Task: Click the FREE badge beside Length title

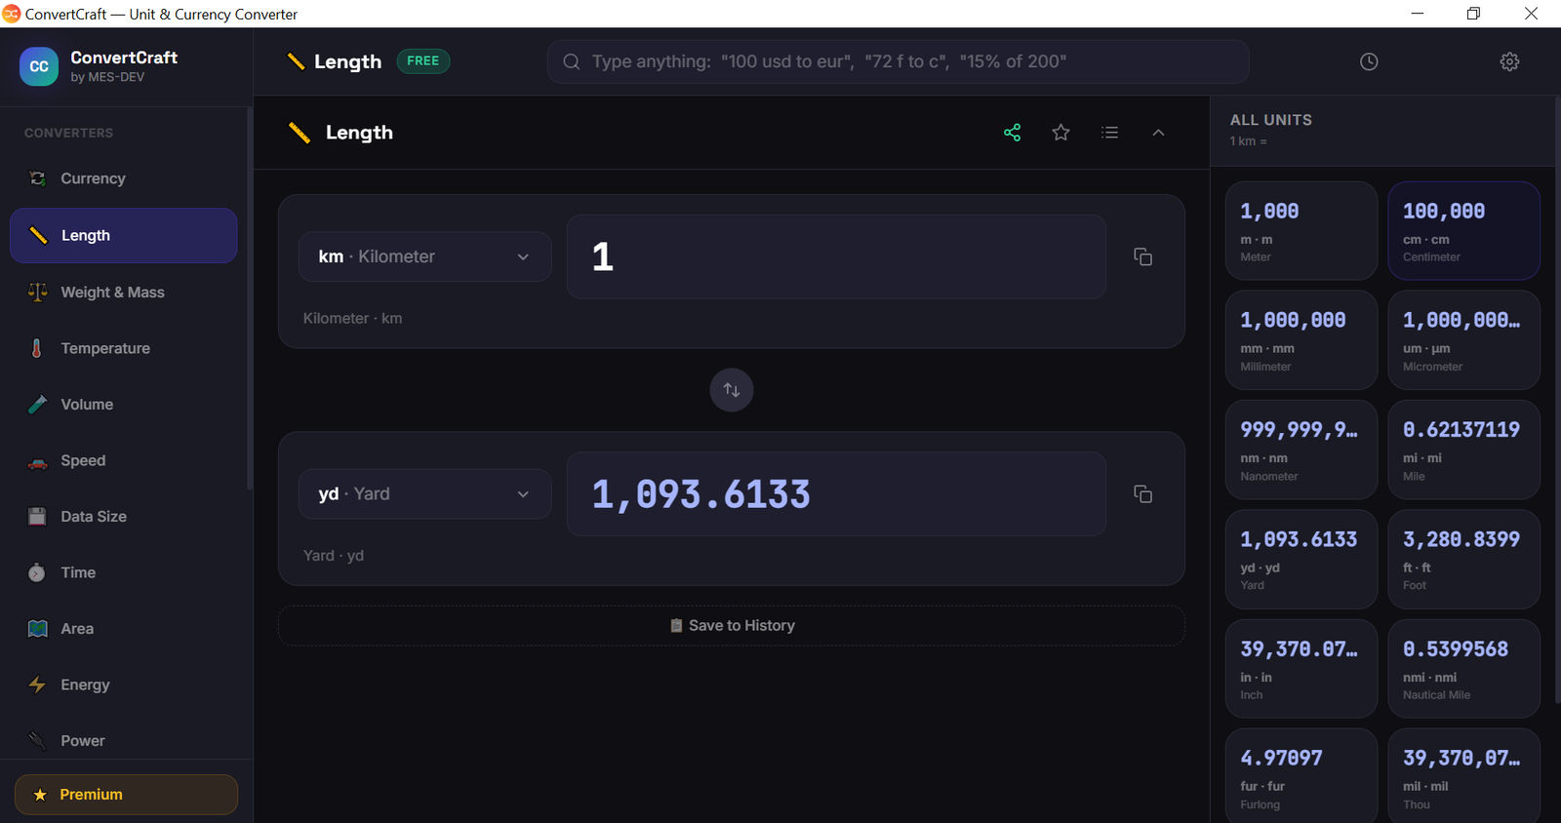Action: [x=422, y=60]
